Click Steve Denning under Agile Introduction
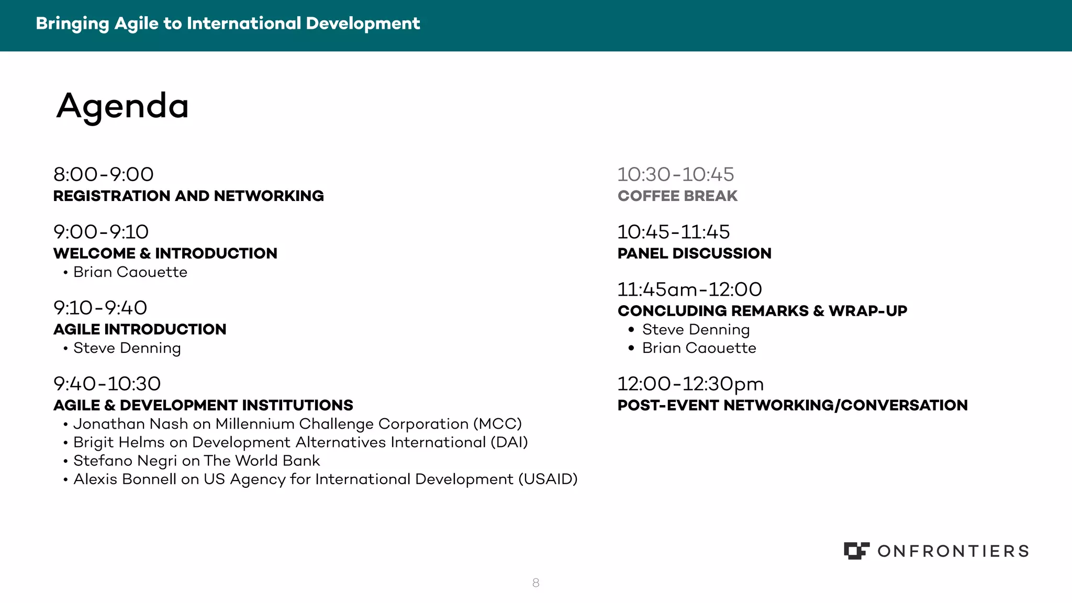Image resolution: width=1072 pixels, height=603 pixels. click(127, 349)
